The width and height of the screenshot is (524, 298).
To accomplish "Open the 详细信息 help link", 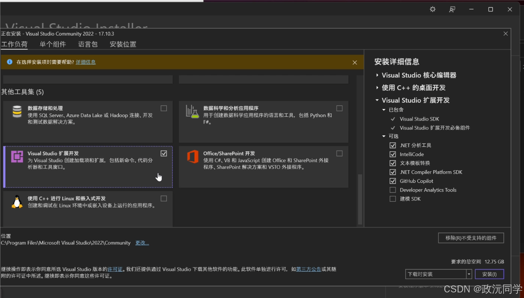I will coord(86,62).
